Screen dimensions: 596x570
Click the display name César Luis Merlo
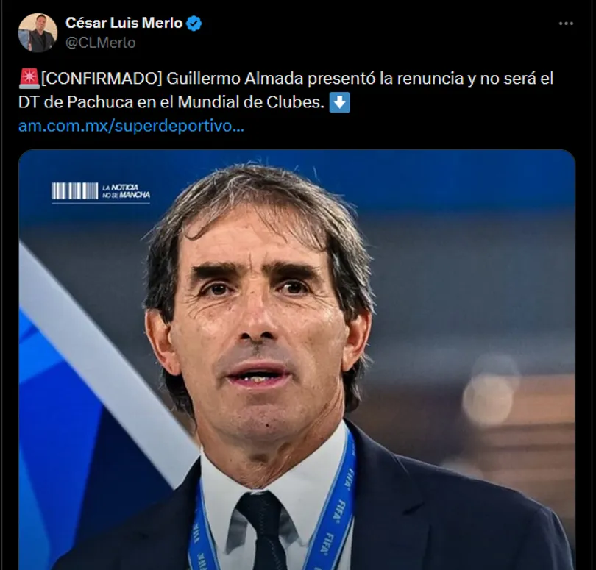point(124,24)
